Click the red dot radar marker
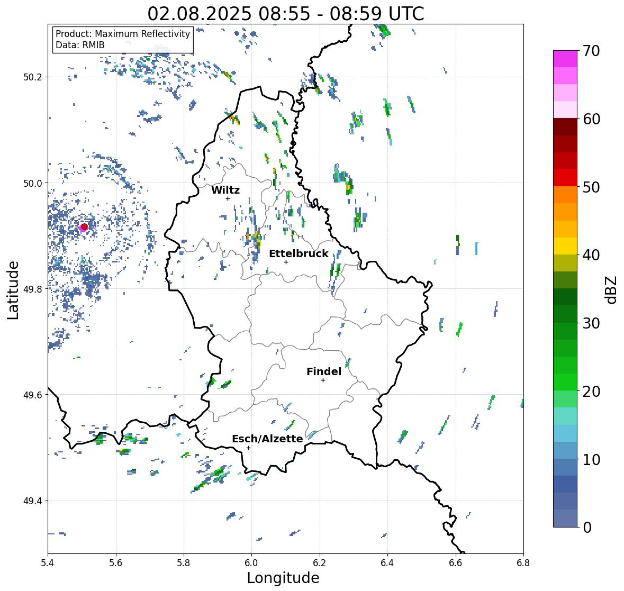 pos(84,226)
